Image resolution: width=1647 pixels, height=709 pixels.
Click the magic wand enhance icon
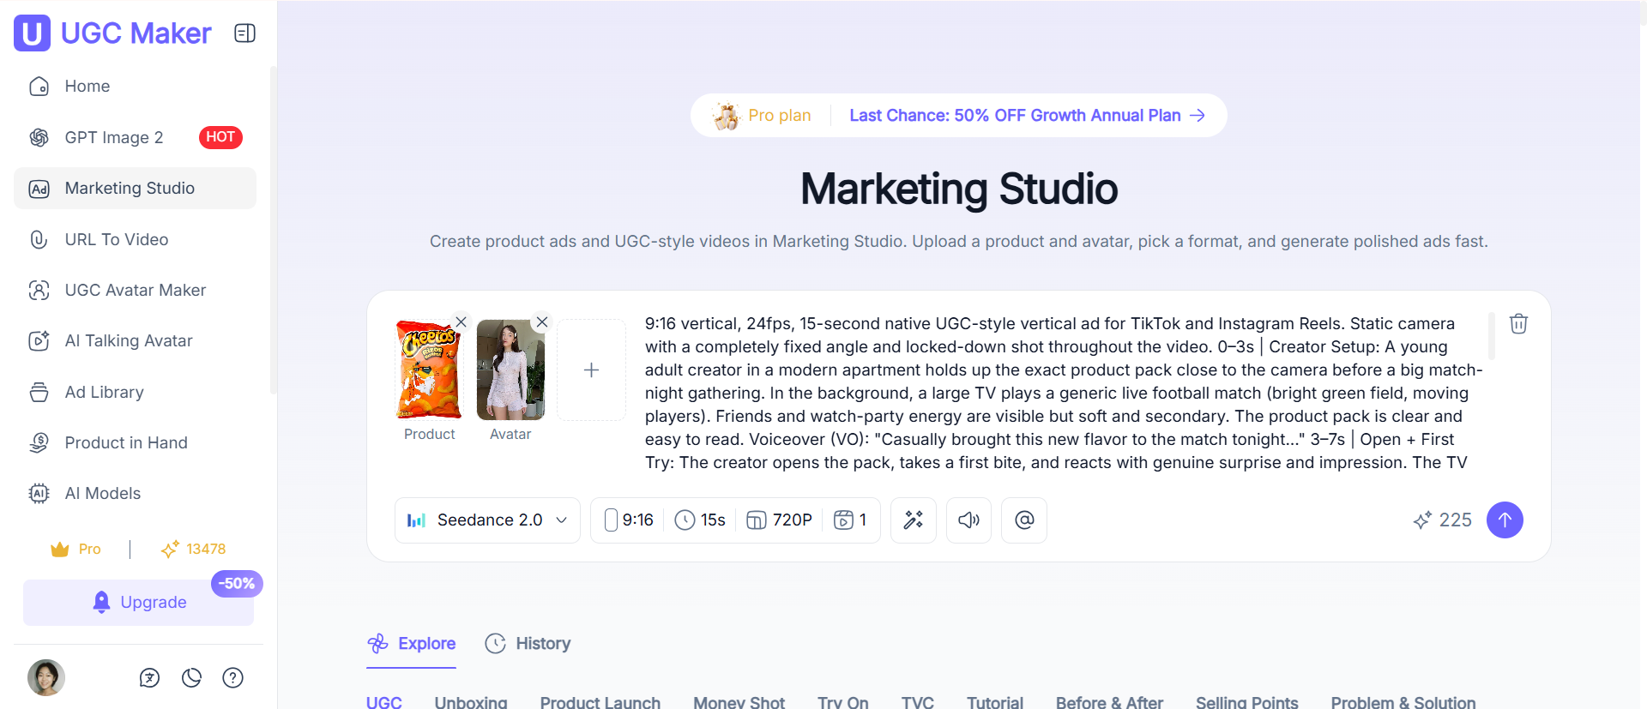point(914,520)
